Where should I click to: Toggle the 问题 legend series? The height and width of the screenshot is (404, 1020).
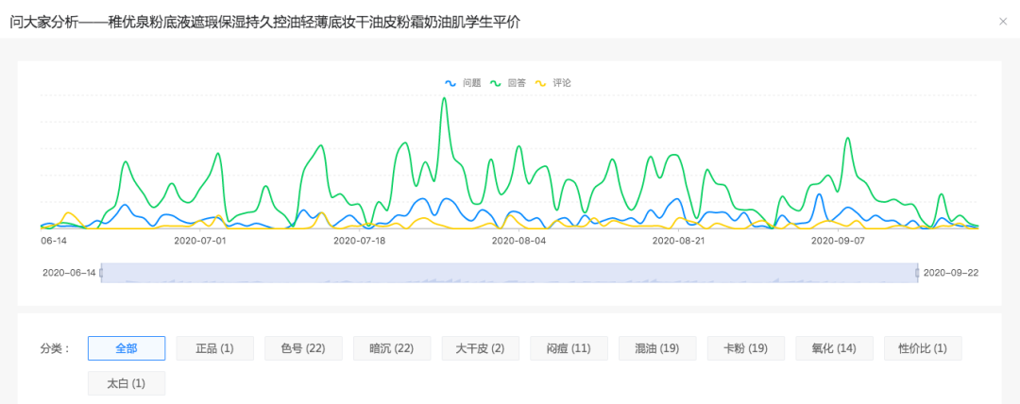point(463,83)
